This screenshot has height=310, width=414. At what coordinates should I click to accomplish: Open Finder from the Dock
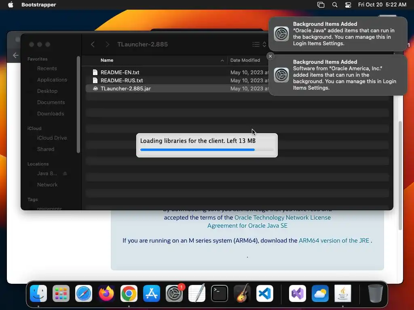(x=38, y=293)
